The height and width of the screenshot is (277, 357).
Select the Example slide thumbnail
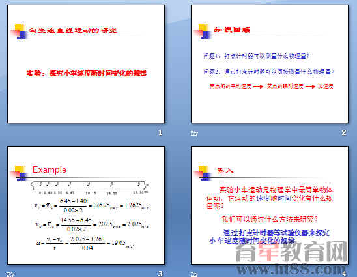click(x=86, y=205)
